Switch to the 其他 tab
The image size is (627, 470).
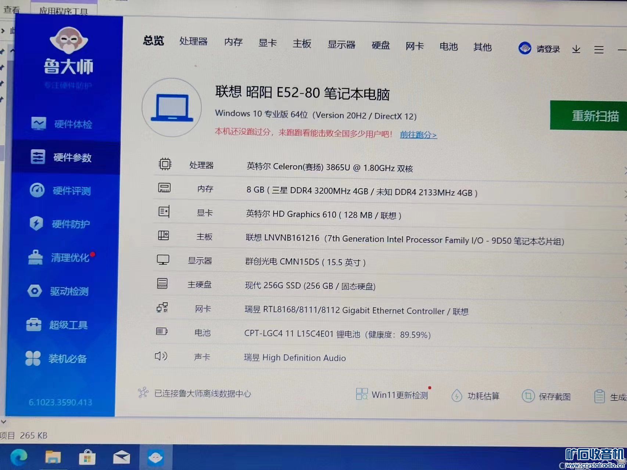tap(483, 47)
